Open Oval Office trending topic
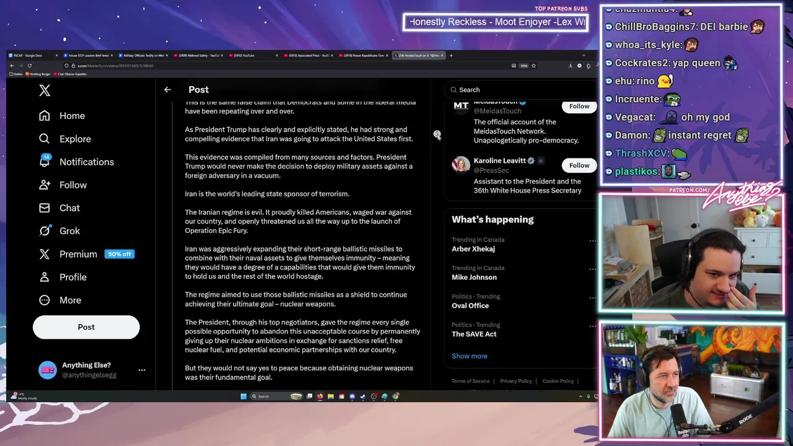This screenshot has width=793, height=446. (x=470, y=306)
